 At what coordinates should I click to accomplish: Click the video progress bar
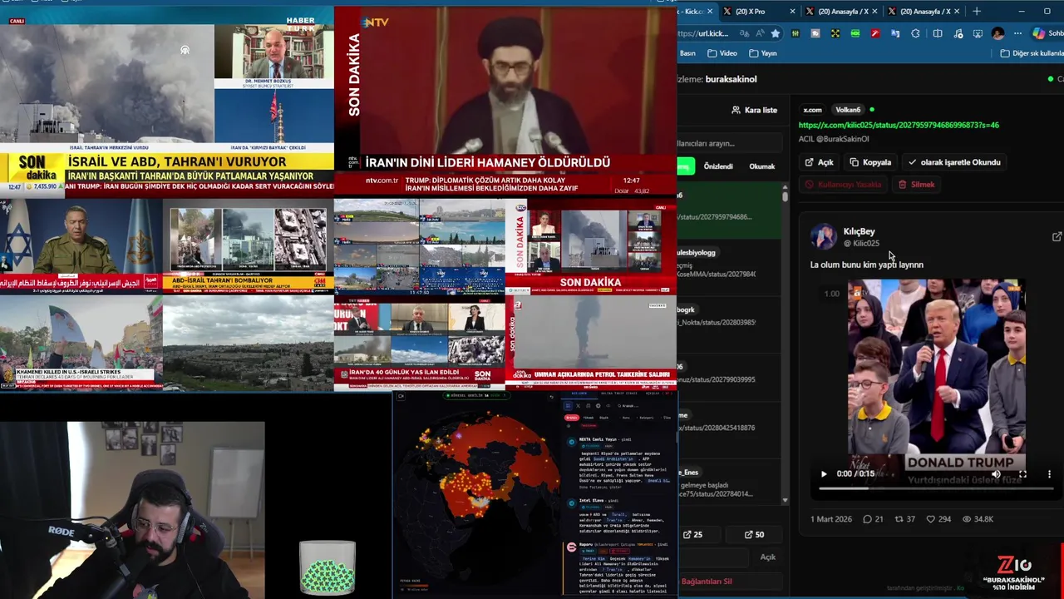tap(937, 488)
